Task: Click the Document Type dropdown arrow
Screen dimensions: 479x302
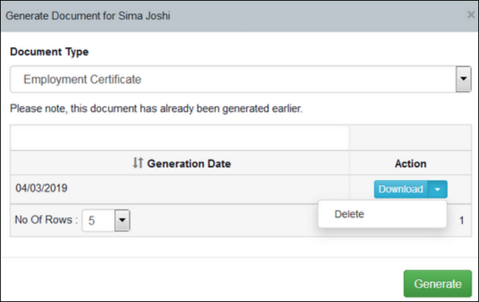Action: coord(464,79)
